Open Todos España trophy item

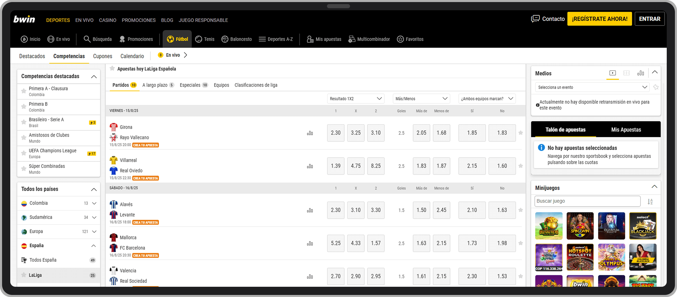pos(59,260)
